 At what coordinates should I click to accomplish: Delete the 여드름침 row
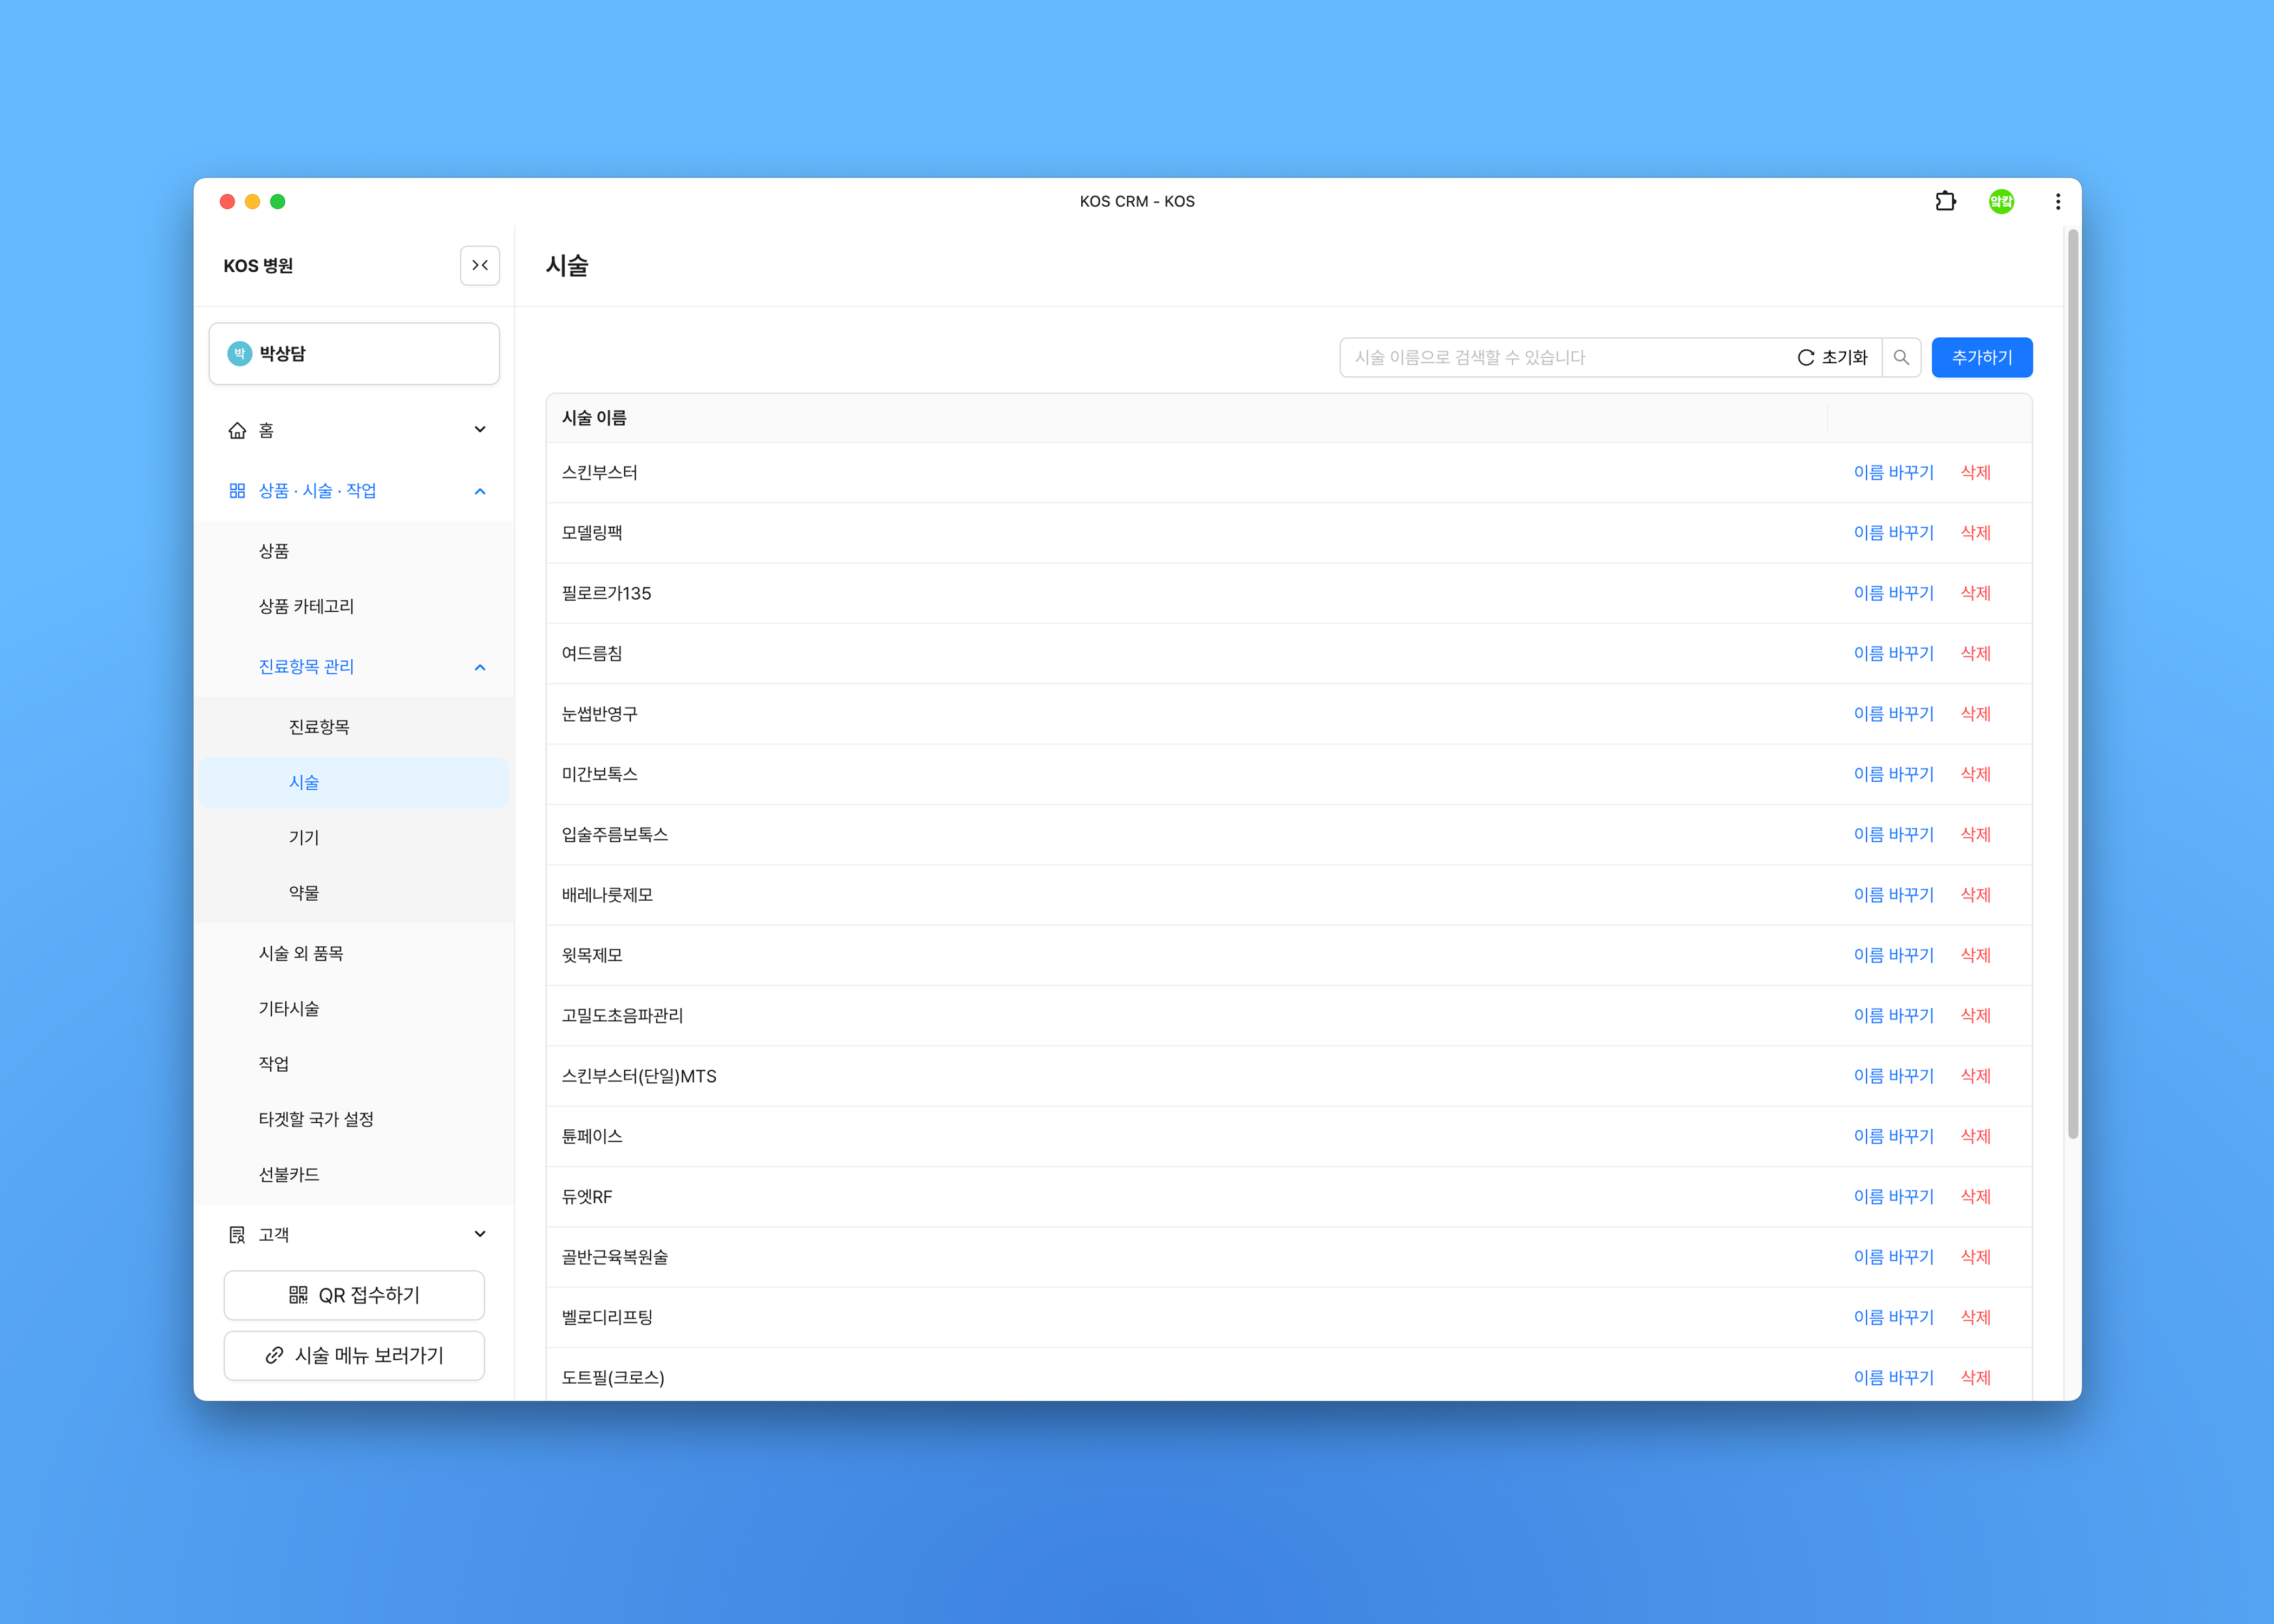[x=1976, y=654]
